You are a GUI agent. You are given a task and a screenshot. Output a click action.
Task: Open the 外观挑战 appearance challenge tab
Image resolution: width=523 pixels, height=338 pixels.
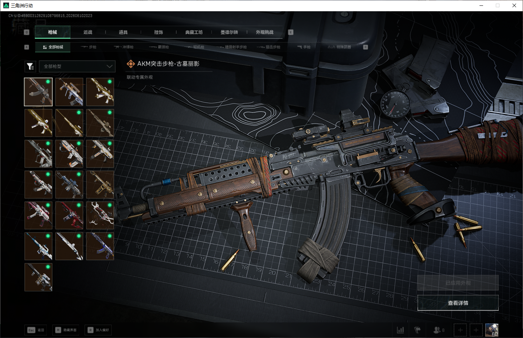(265, 32)
